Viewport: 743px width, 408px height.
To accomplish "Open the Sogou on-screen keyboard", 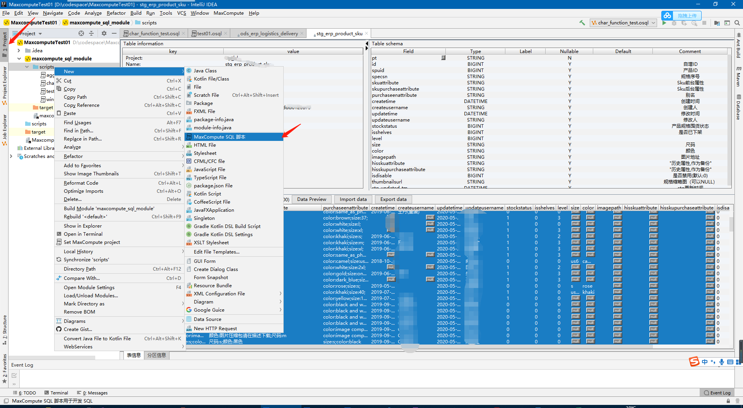I will (730, 362).
